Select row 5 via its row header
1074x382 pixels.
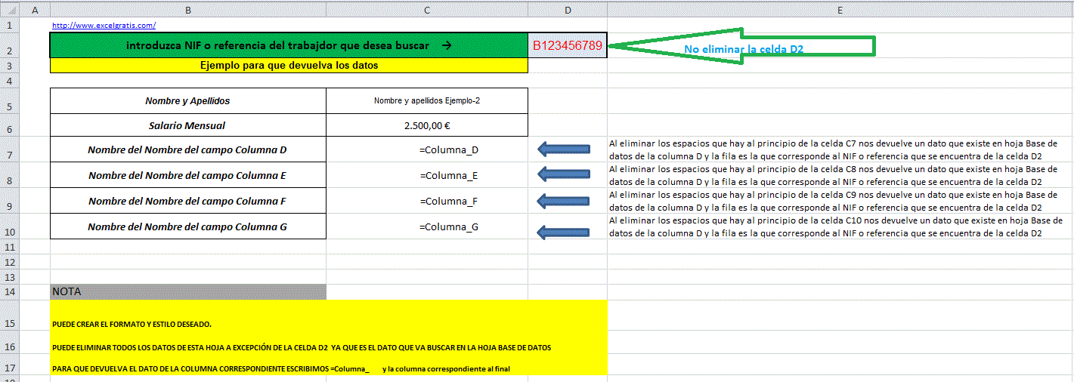click(x=11, y=100)
